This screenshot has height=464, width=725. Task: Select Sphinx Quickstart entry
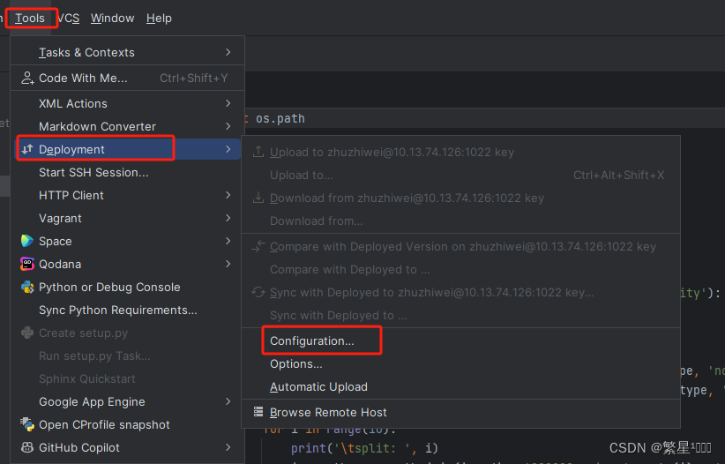128,379
